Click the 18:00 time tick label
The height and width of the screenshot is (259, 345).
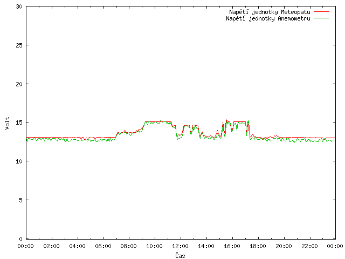tap(258, 246)
